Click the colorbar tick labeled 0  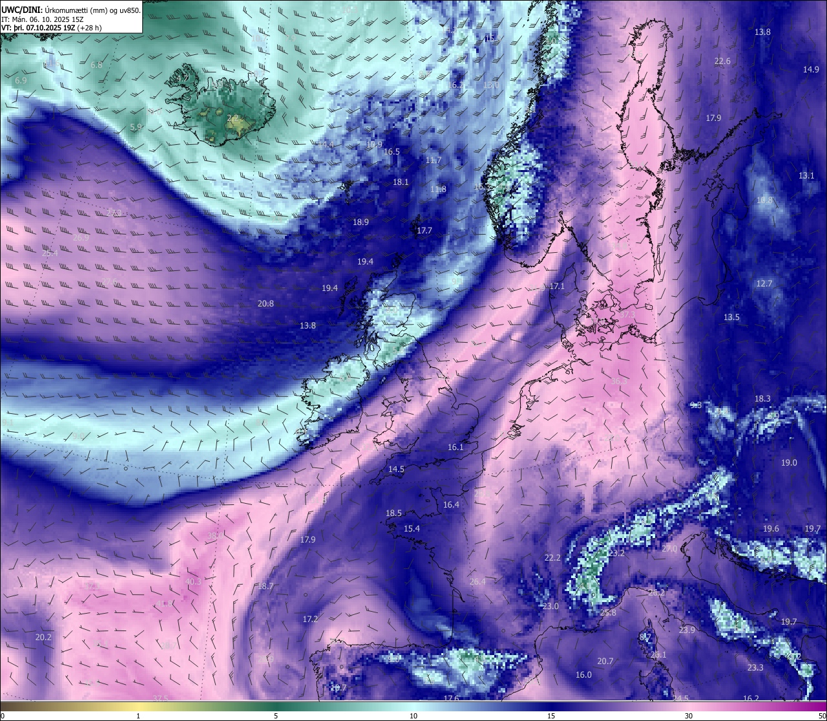pyautogui.click(x=2, y=716)
